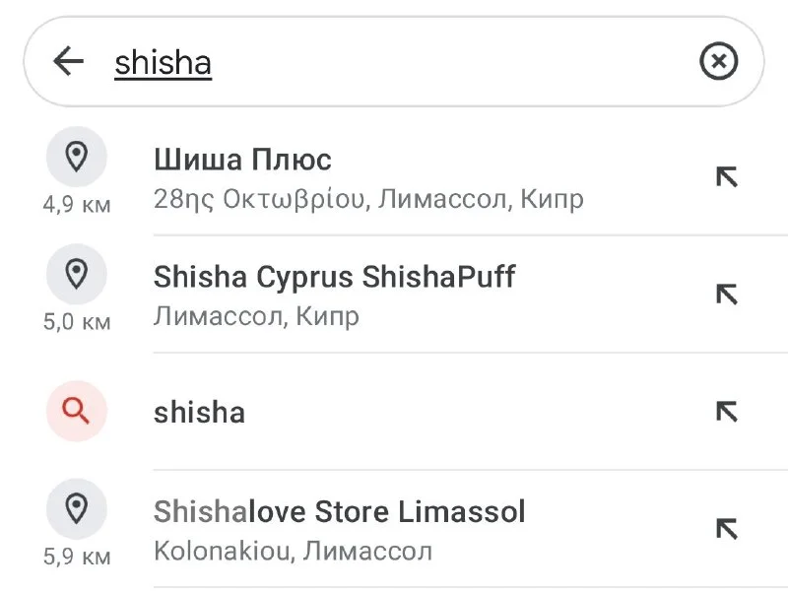Tap the red magnifier search icon
Screen dimensions: 788x592
click(76, 411)
